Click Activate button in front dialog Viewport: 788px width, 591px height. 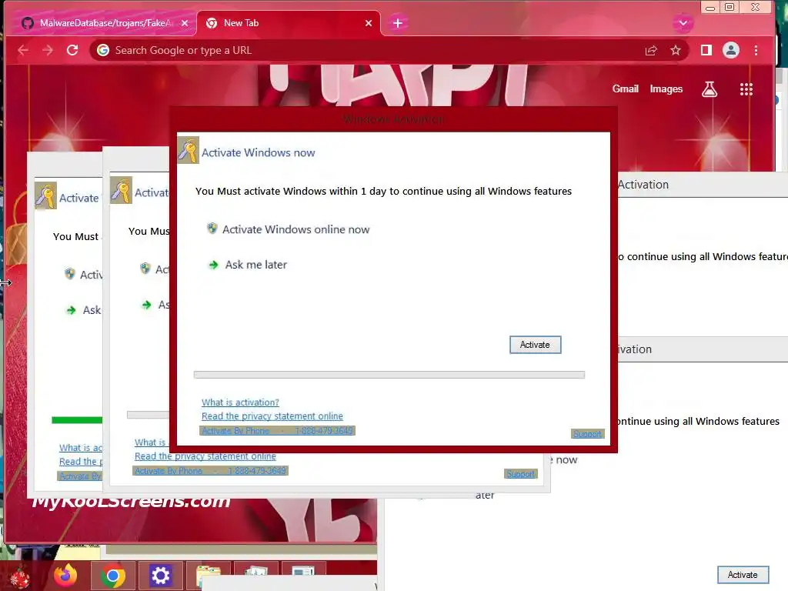tap(535, 345)
